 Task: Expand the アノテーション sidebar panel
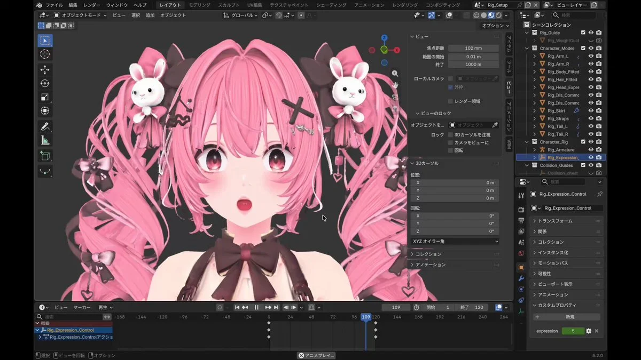455,265
